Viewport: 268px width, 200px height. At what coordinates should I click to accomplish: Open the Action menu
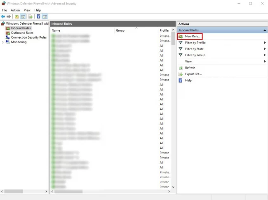coord(15,10)
